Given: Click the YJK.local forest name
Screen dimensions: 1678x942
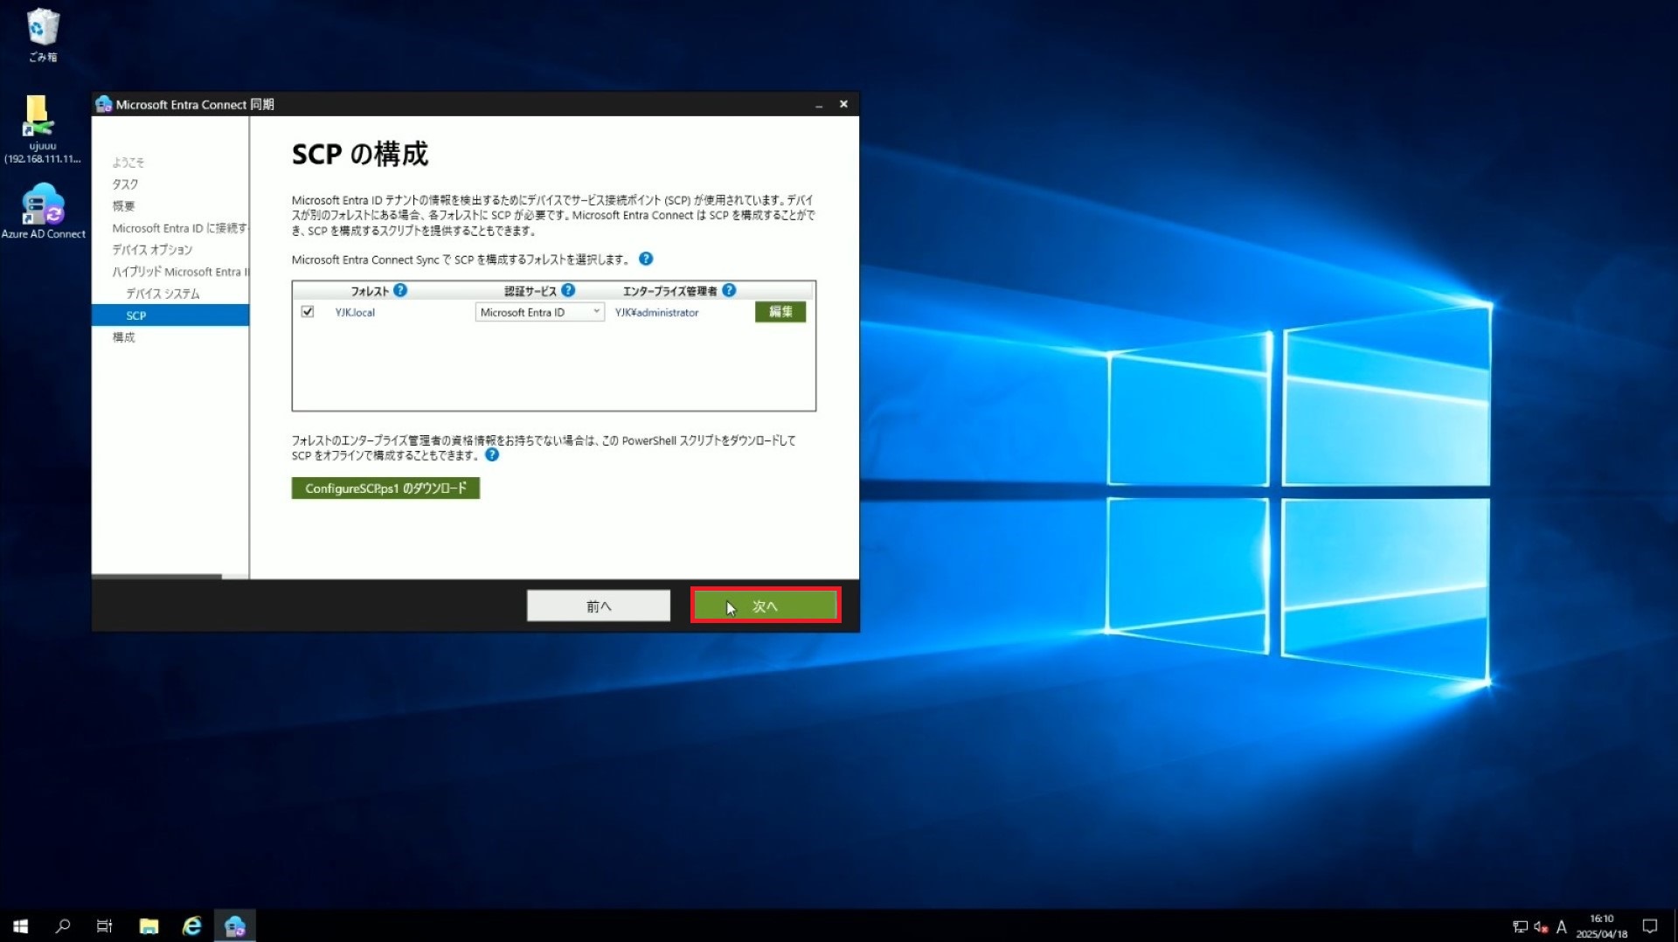Looking at the screenshot, I should click(355, 312).
